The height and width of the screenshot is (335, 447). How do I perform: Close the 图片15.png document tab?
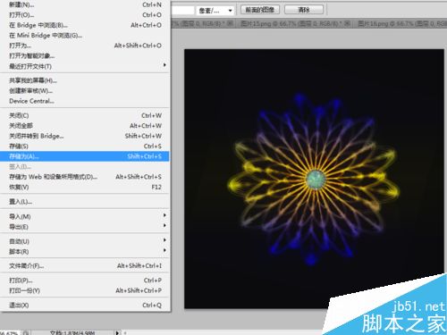(x=347, y=23)
